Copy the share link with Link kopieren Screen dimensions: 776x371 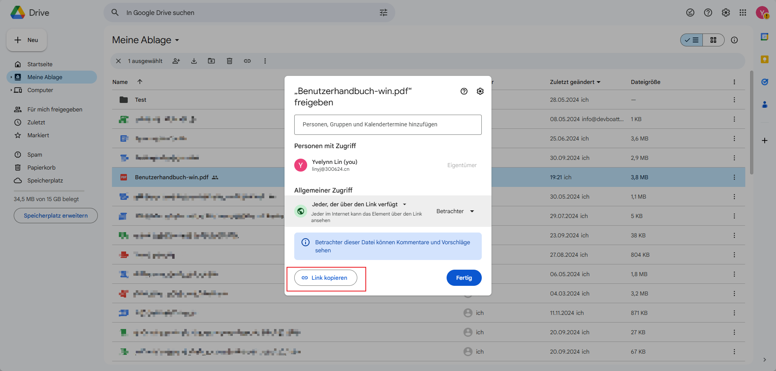coord(326,278)
